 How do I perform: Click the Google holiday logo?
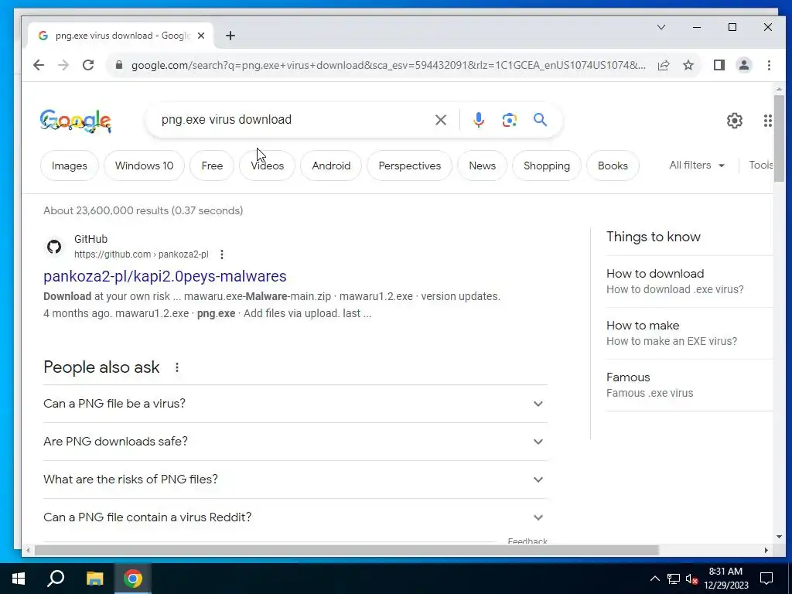tap(76, 121)
